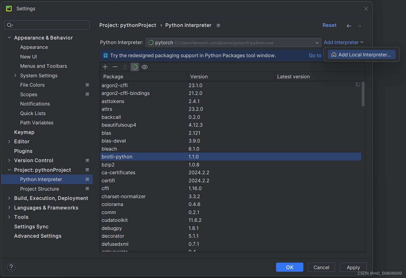Viewport: 406px width, 278px height.
Task: Sort by the Package column header
Action: [x=144, y=77]
